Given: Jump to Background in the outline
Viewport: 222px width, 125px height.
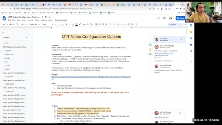Looking at the screenshot, I should 9,55.
